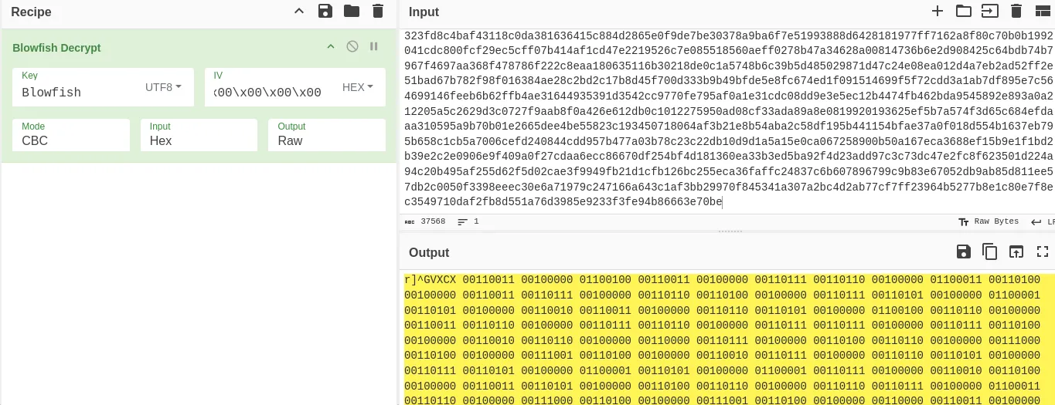Open the IV format HEX dropdown

coord(358,87)
